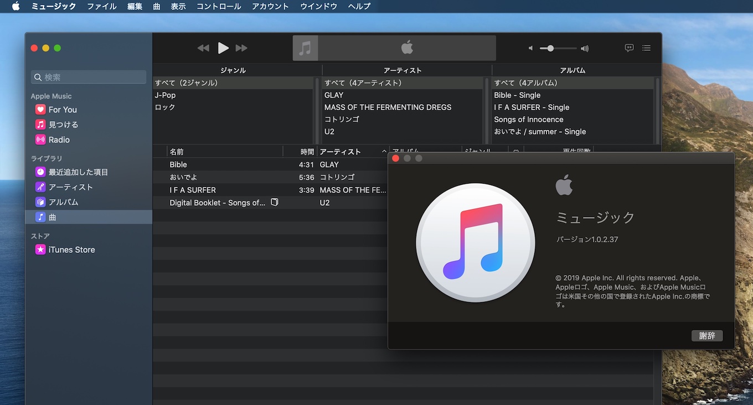Start playback with the Play button

223,48
